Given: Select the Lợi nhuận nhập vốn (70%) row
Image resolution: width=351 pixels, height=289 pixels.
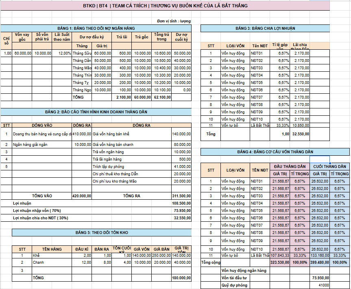Looking at the screenshot, I should tap(102, 211).
